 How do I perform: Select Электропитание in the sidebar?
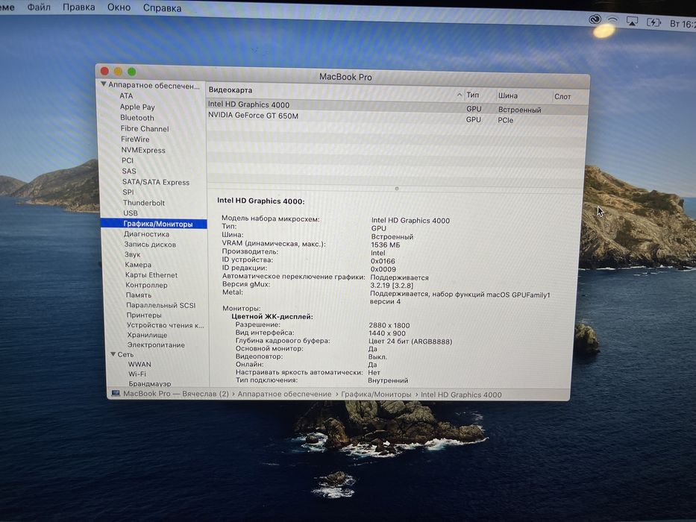(x=156, y=345)
